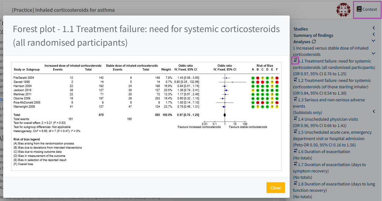
Task: Click forest plot icon for 1.6 Duration of exacerbation
Action: (x=295, y=151)
